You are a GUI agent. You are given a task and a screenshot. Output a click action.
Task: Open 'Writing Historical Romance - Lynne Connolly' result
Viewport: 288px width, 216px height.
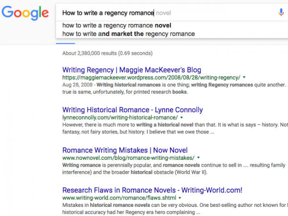[132, 110]
